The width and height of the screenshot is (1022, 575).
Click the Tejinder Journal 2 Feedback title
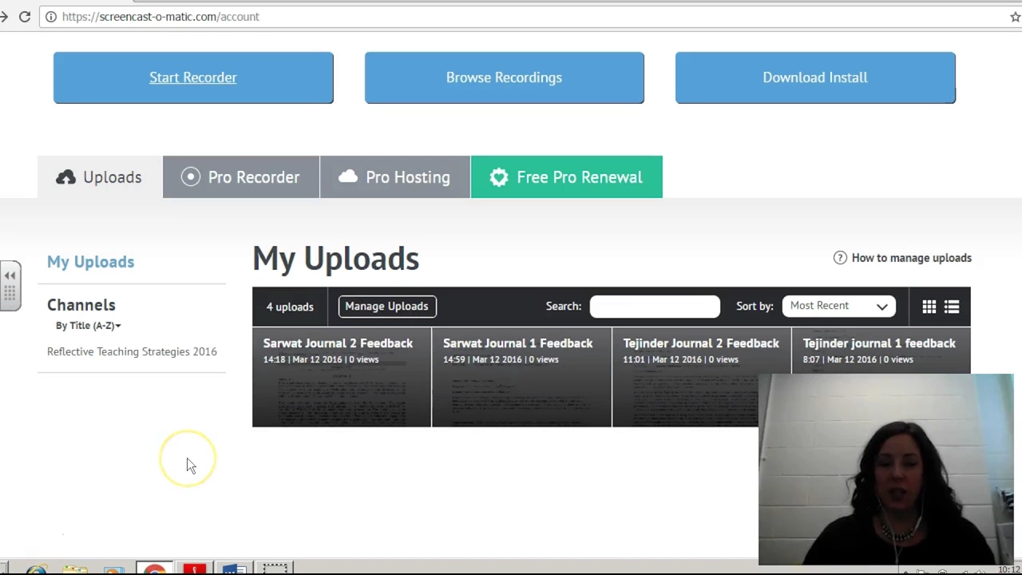[x=701, y=343]
